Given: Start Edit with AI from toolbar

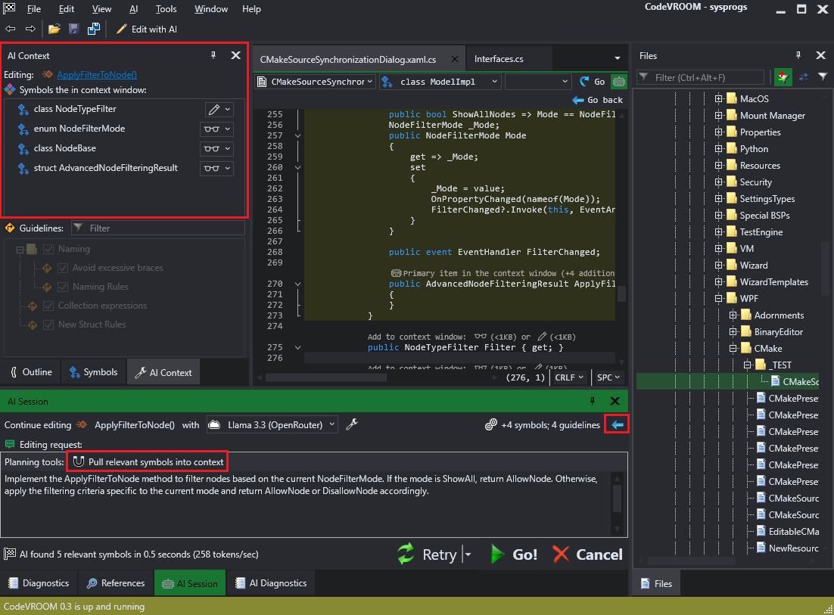Looking at the screenshot, I should coord(146,30).
